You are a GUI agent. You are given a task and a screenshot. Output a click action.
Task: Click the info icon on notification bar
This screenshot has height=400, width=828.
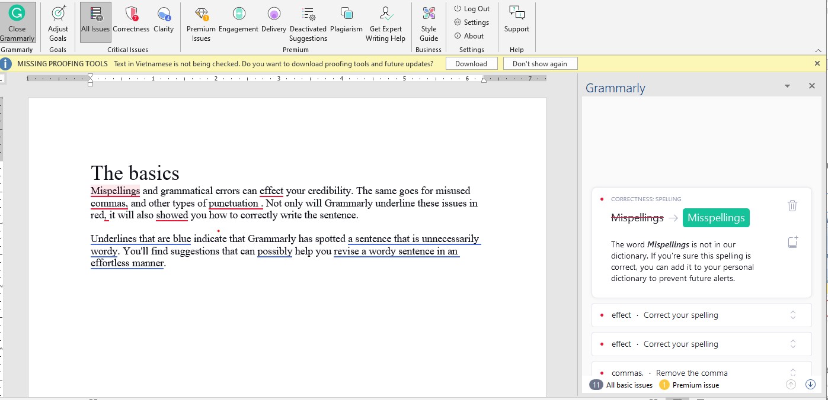pyautogui.click(x=6, y=63)
